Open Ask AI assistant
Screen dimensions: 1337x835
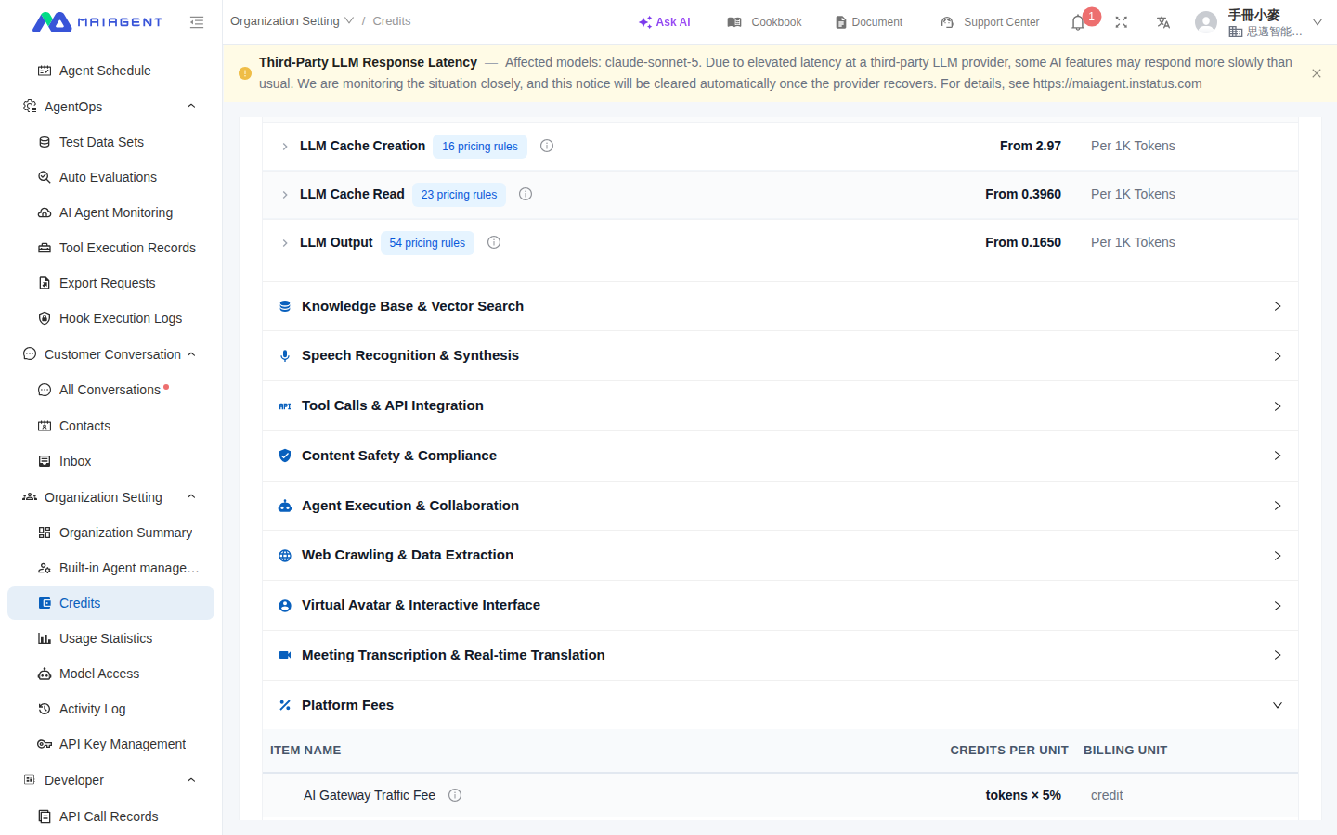coord(665,22)
